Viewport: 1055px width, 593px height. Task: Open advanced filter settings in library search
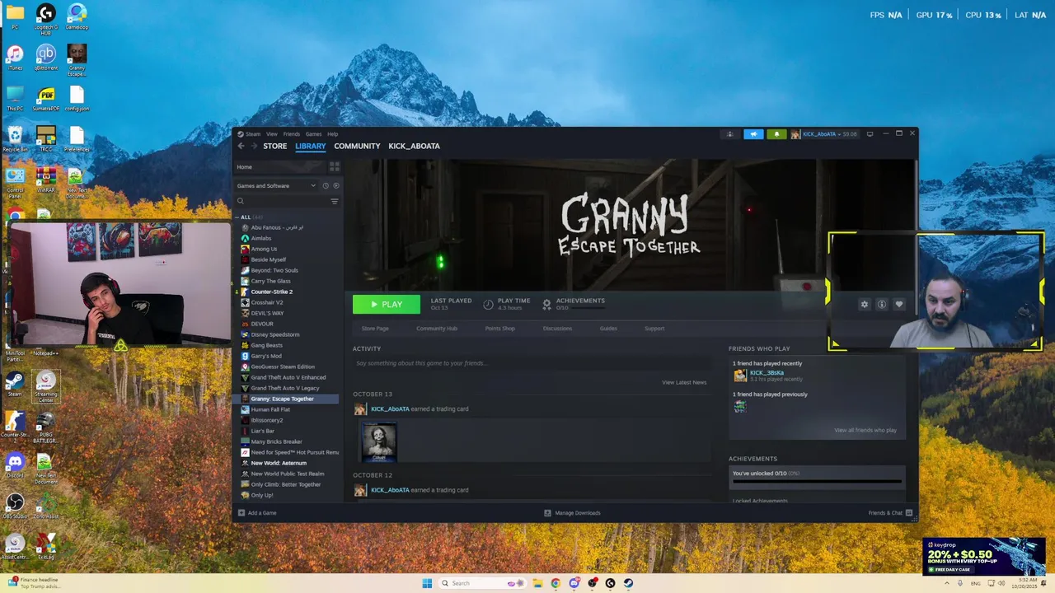[335, 201]
